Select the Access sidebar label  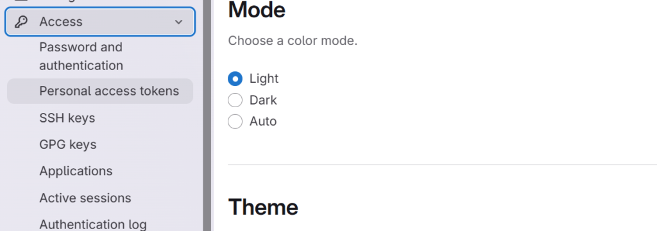pyautogui.click(x=61, y=22)
